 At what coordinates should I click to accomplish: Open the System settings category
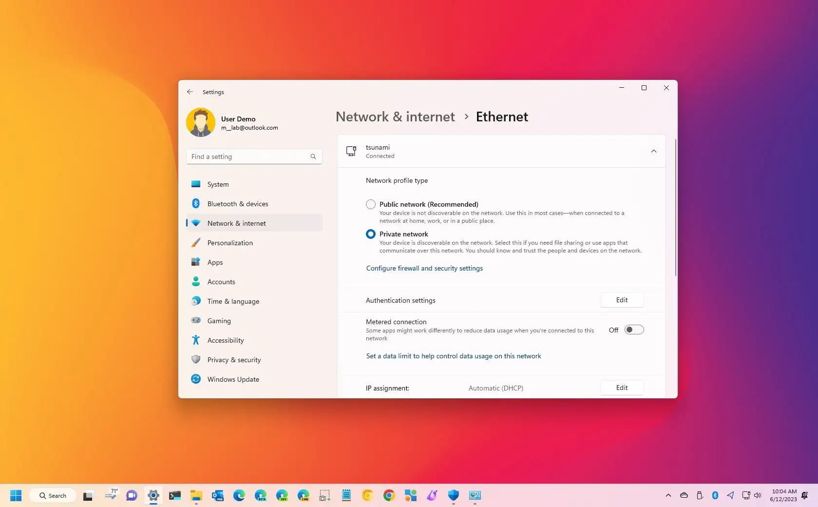coord(217,184)
